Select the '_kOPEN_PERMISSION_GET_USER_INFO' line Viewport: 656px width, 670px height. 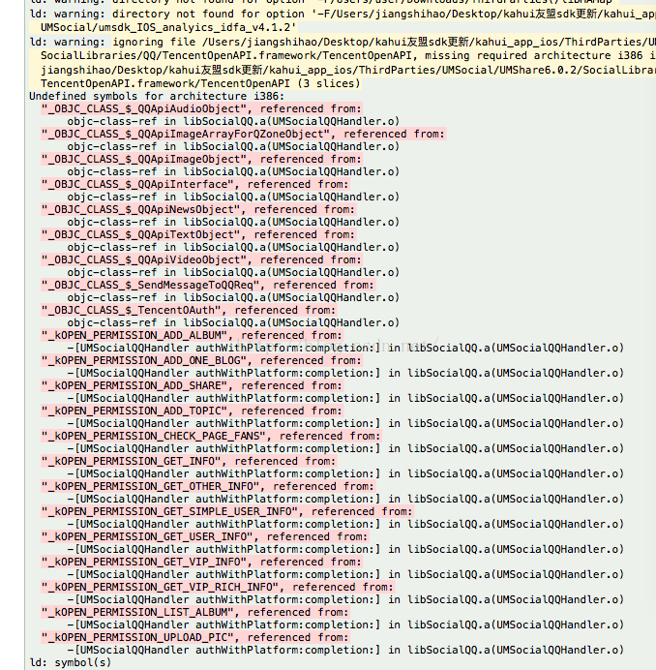(204, 537)
